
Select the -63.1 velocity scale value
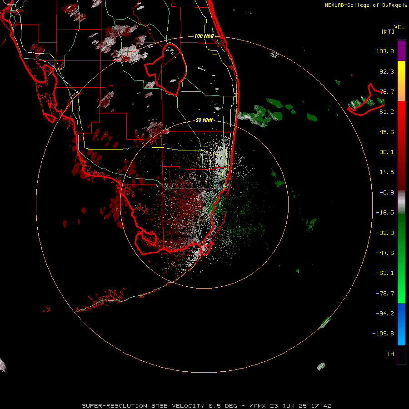point(385,273)
